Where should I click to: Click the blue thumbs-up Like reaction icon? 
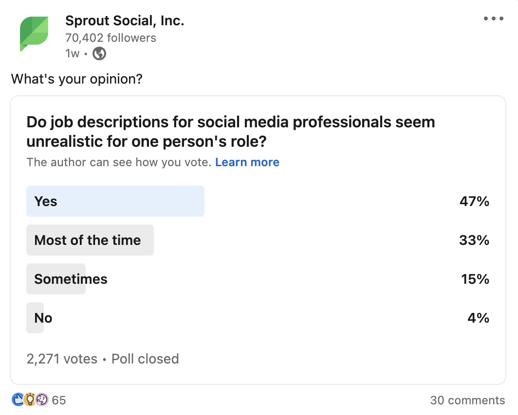pos(17,400)
